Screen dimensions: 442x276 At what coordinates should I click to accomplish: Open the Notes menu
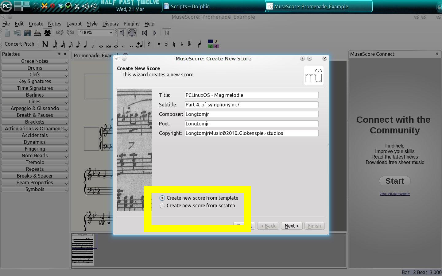tap(54, 24)
